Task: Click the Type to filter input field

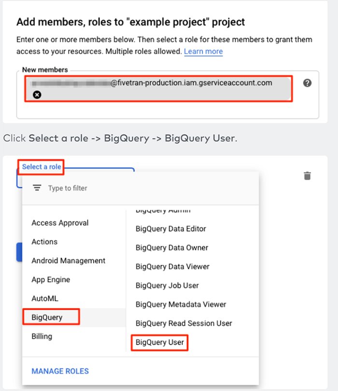Action: pos(68,188)
